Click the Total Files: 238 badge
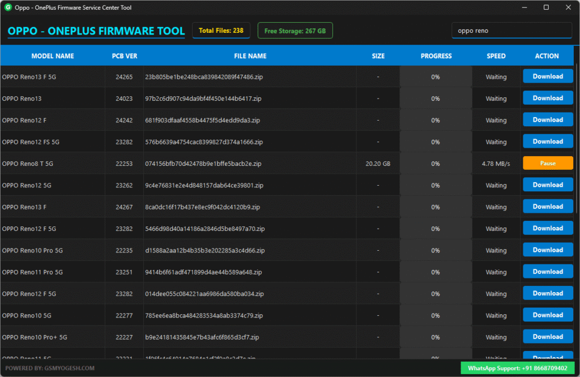The width and height of the screenshot is (580, 377). pos(221,31)
